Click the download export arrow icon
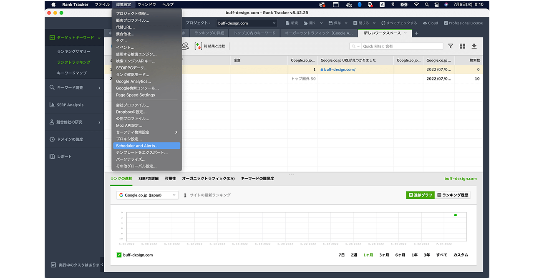The width and height of the screenshot is (534, 279). (x=474, y=46)
